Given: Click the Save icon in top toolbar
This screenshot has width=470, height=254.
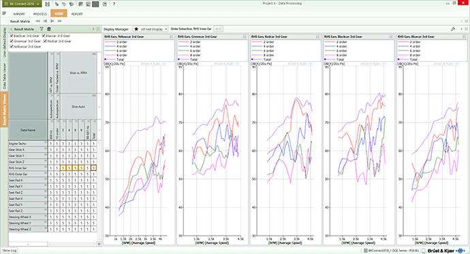Looking at the screenshot, I should pyautogui.click(x=48, y=4).
